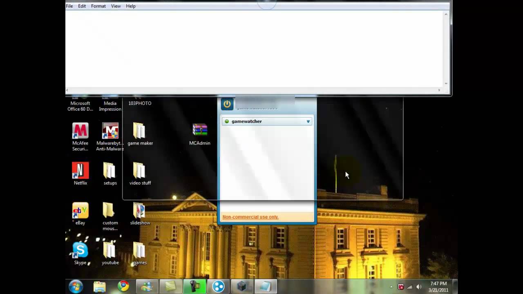
Task: Click the Notepad vertical scrollbar down arrow
Action: point(446,84)
